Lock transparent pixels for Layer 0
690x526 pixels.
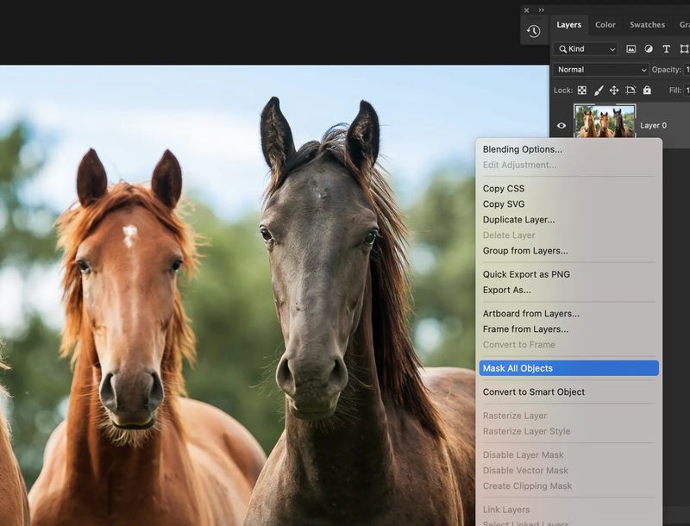point(582,91)
